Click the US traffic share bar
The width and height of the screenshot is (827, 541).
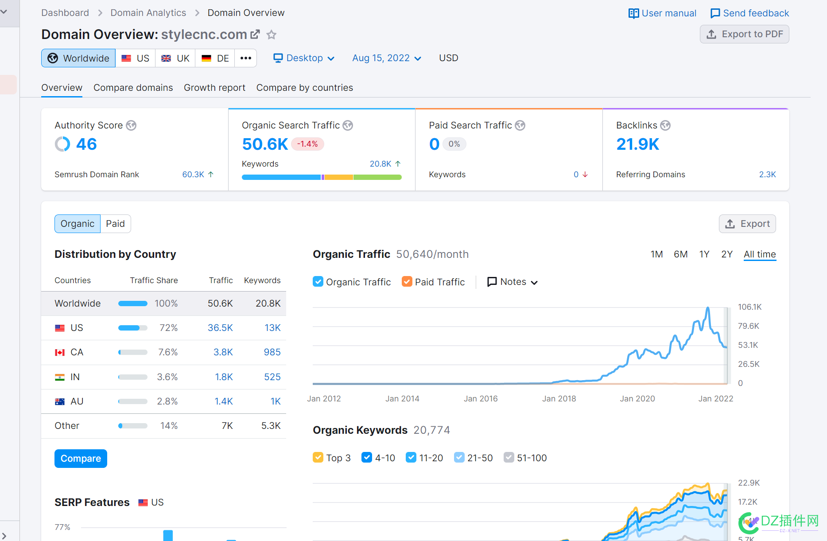click(x=133, y=328)
